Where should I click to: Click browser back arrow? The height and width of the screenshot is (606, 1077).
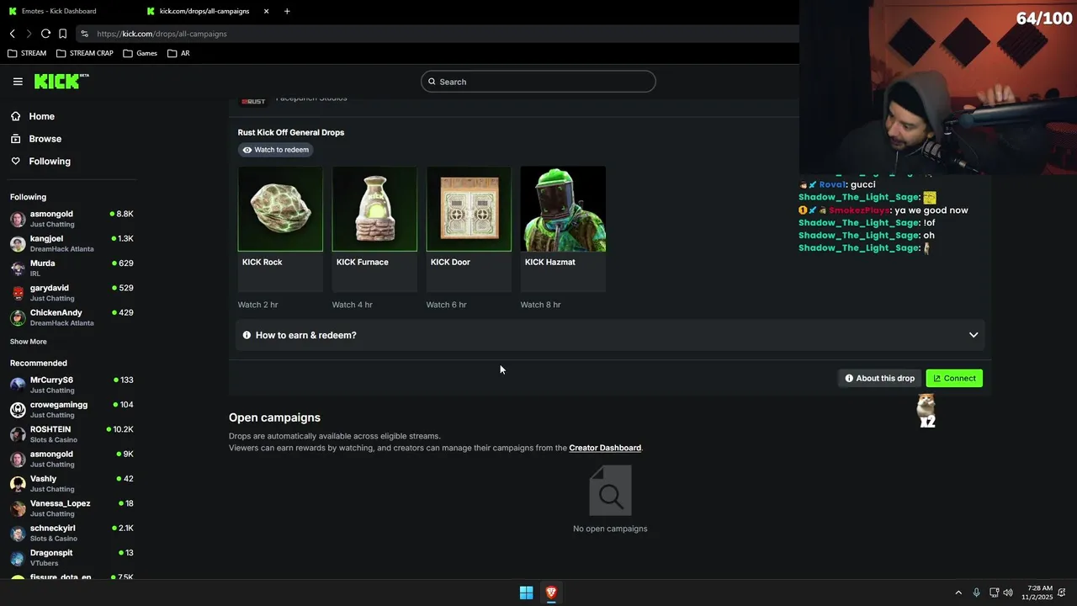[13, 34]
